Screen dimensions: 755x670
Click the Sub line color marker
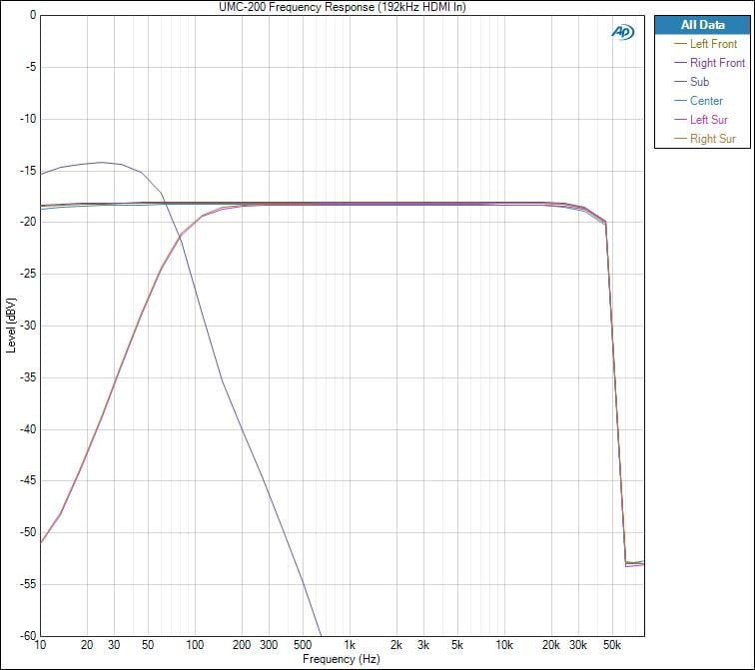[681, 82]
